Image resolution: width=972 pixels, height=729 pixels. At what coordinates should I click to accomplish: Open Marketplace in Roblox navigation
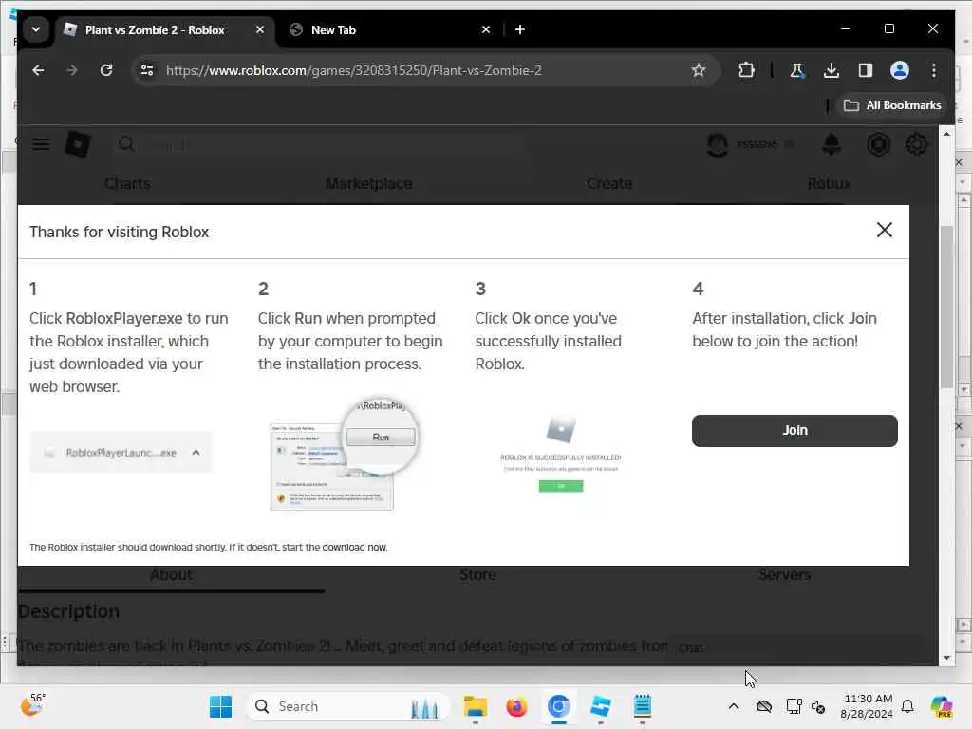click(x=369, y=183)
